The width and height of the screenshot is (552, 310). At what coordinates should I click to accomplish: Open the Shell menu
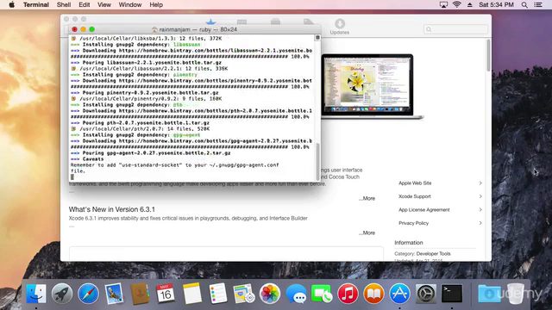click(x=64, y=5)
